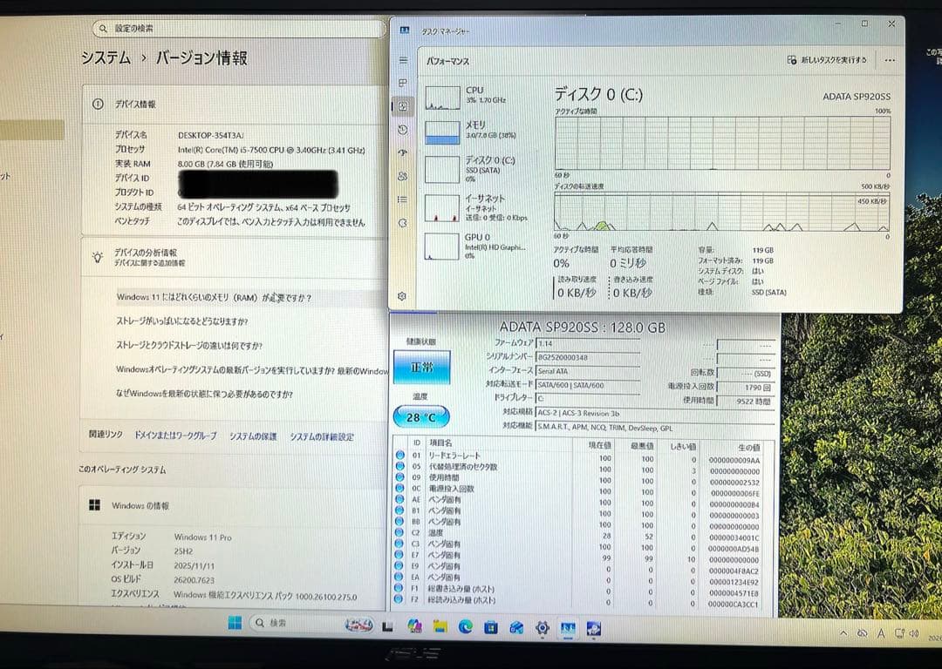The height and width of the screenshot is (669, 942).
Task: Launch Microsoft Edge from the taskbar
Action: [x=464, y=626]
